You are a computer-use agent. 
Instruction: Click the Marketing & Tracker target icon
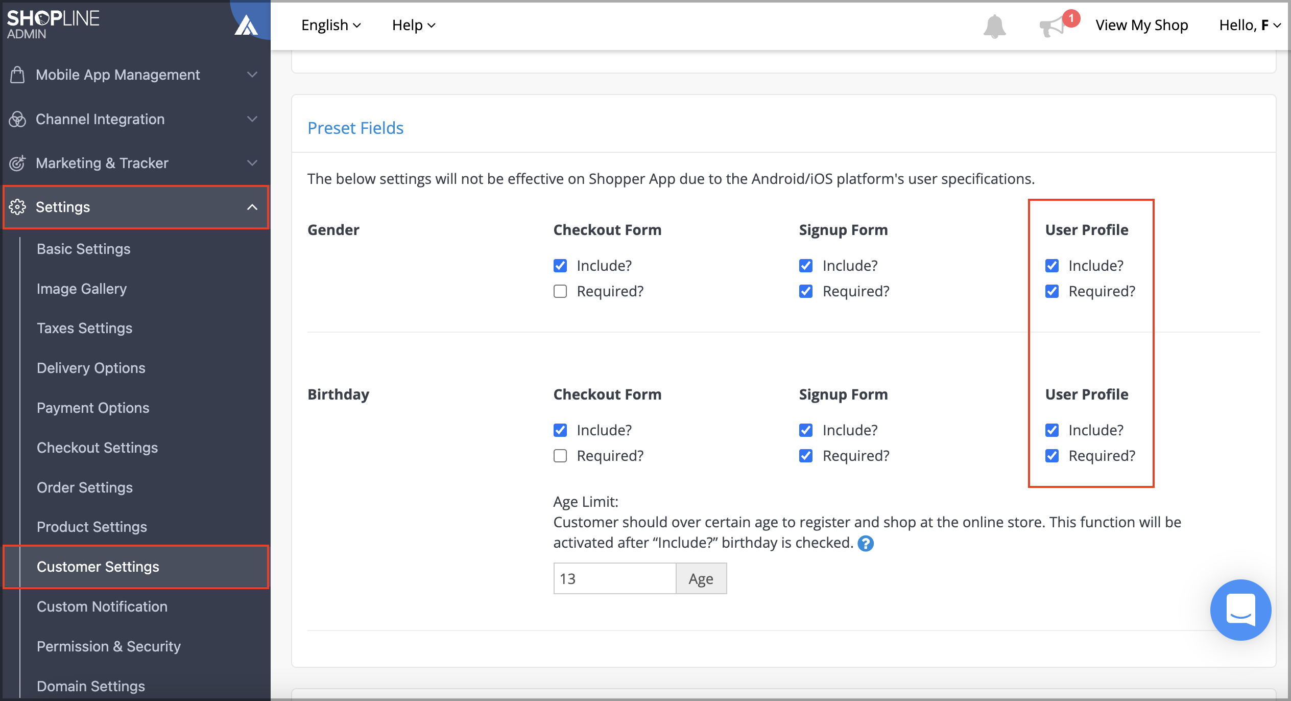point(17,163)
